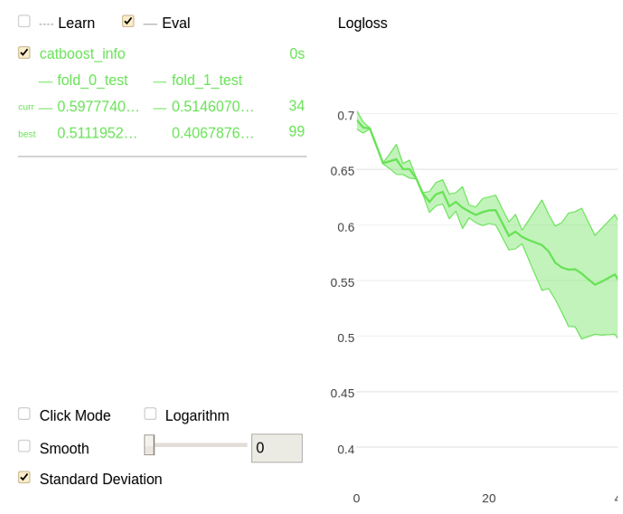Screen dimensions: 623x514
Task: Click the smooth value input field
Action: pos(277,448)
